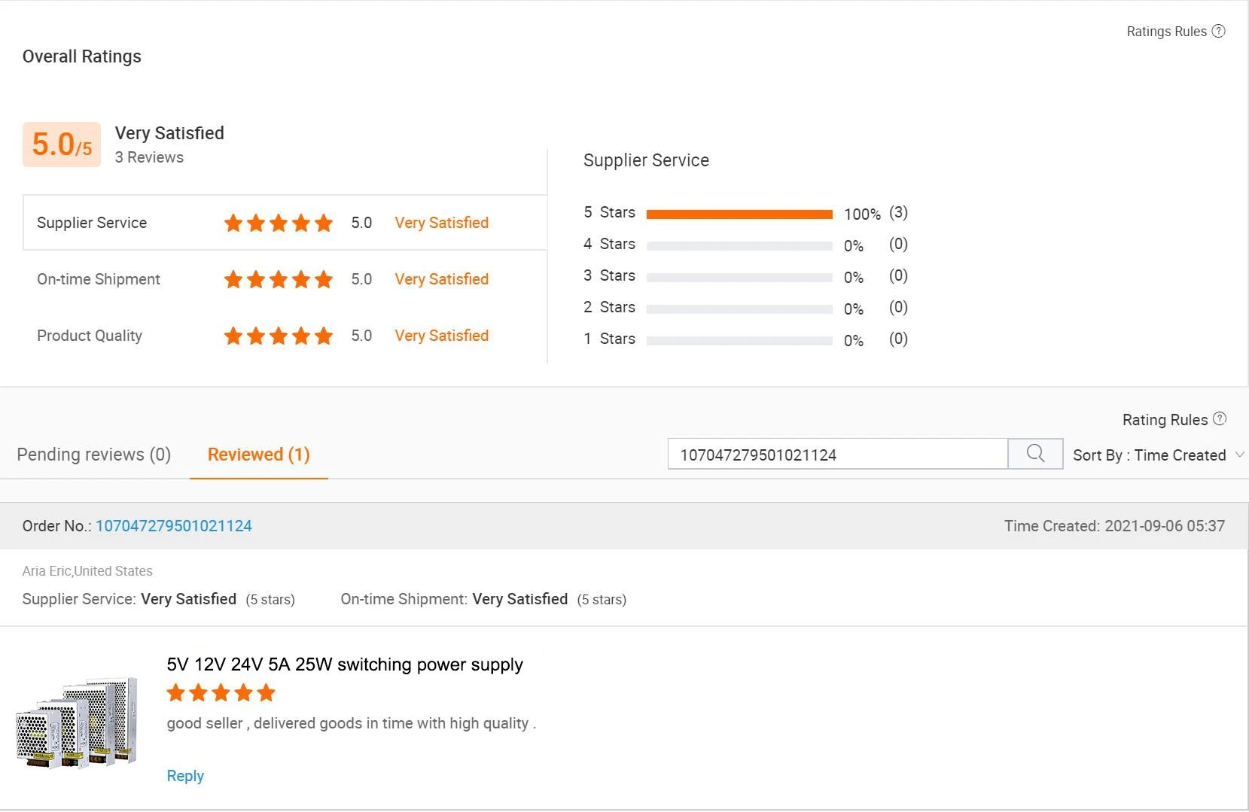This screenshot has height=812, width=1249.
Task: Click the 5 Stars orange progress bar
Action: 739,214
